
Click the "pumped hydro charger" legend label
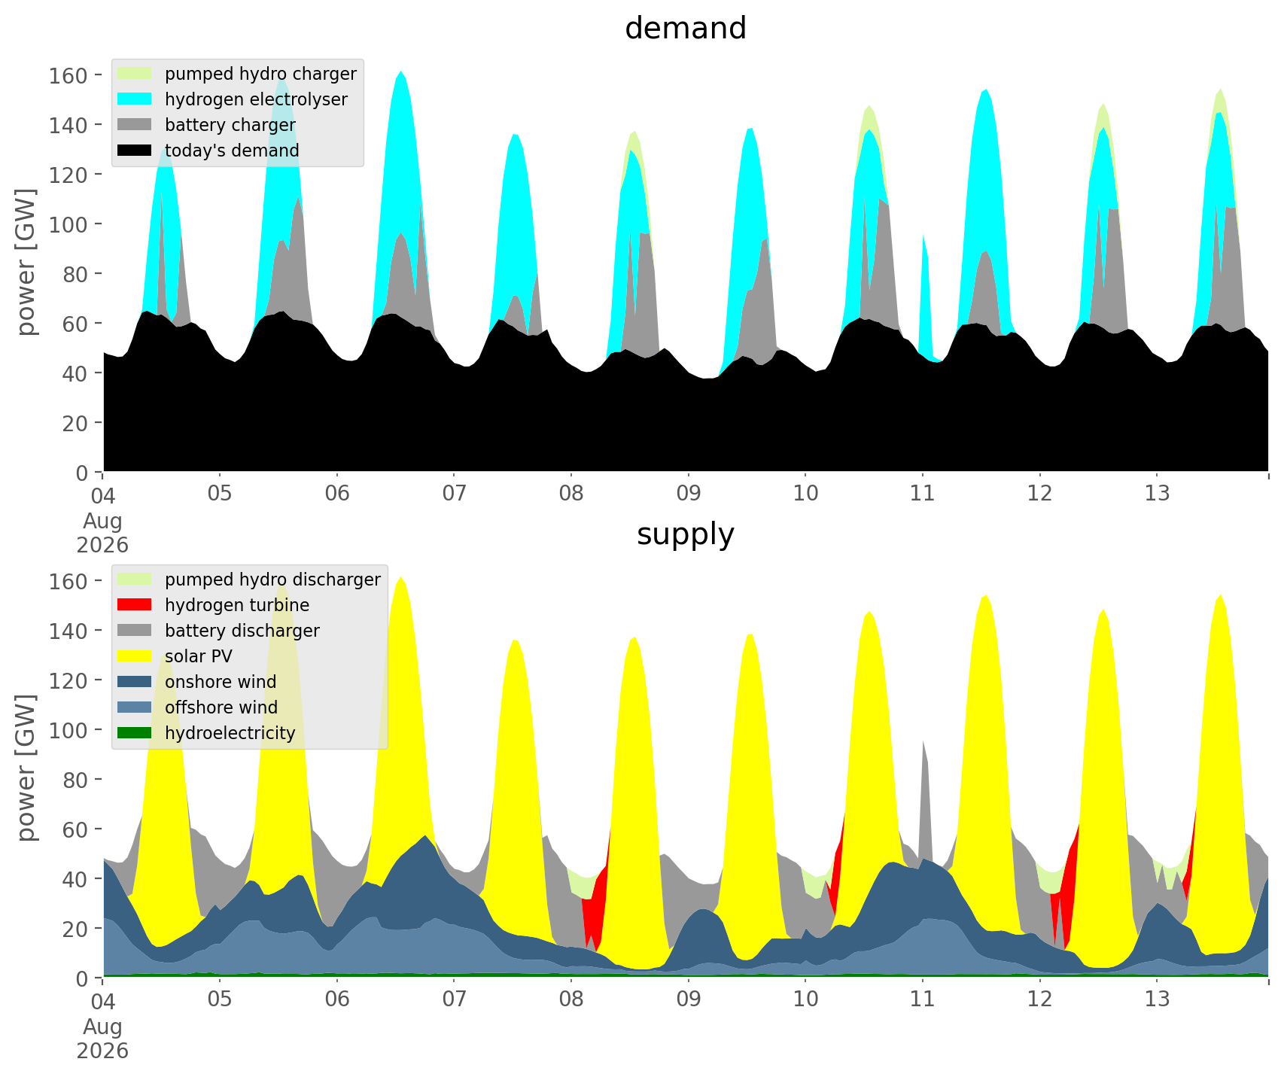point(260,74)
